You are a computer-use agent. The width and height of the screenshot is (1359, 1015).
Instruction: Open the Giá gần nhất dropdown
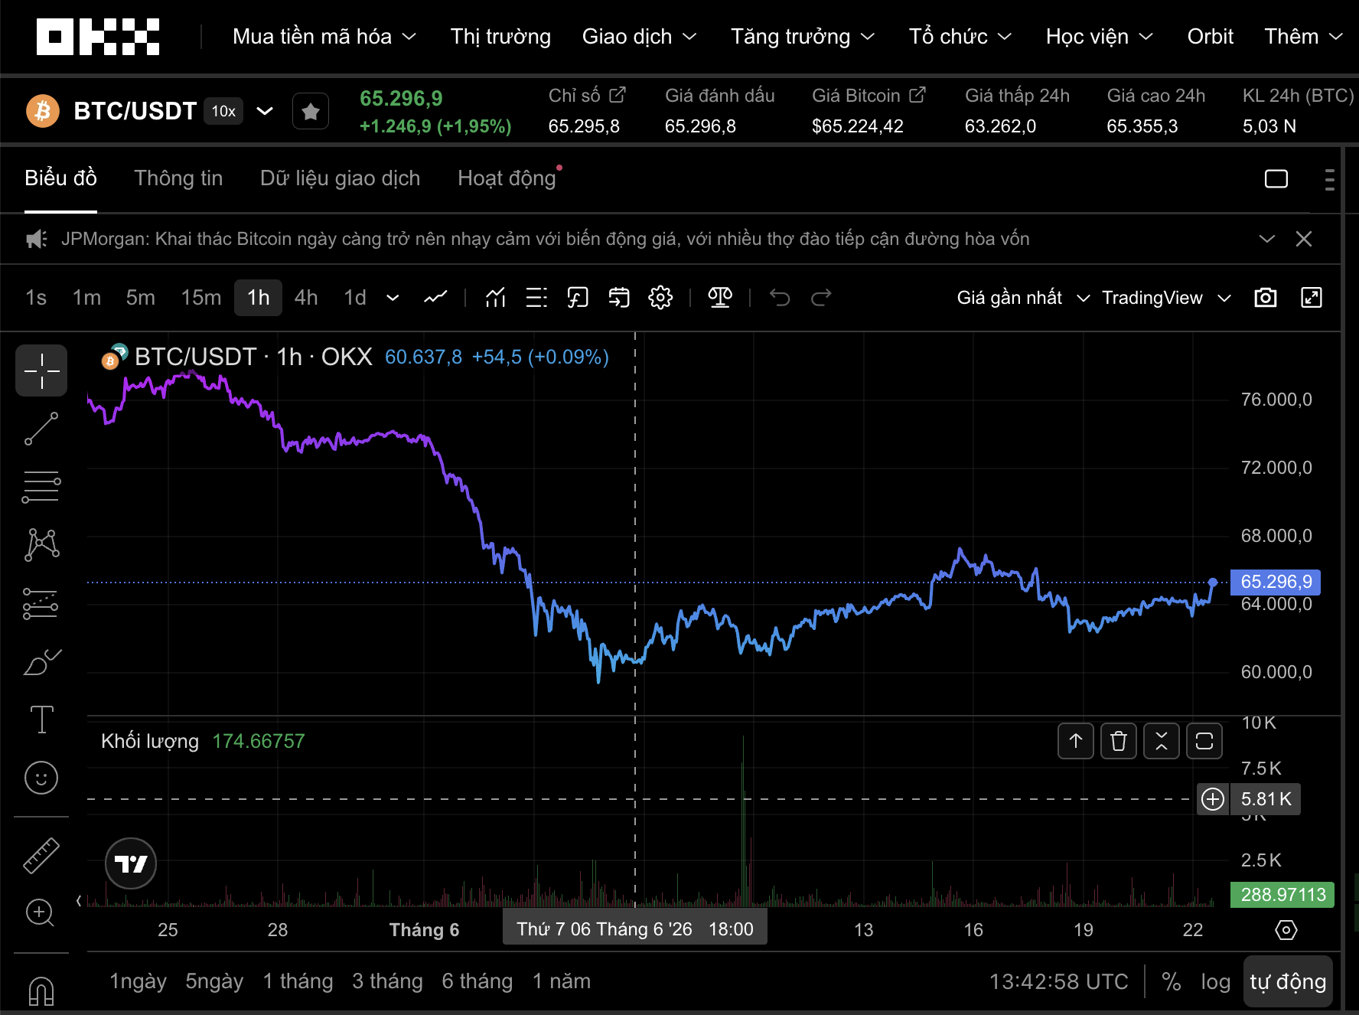(1022, 298)
